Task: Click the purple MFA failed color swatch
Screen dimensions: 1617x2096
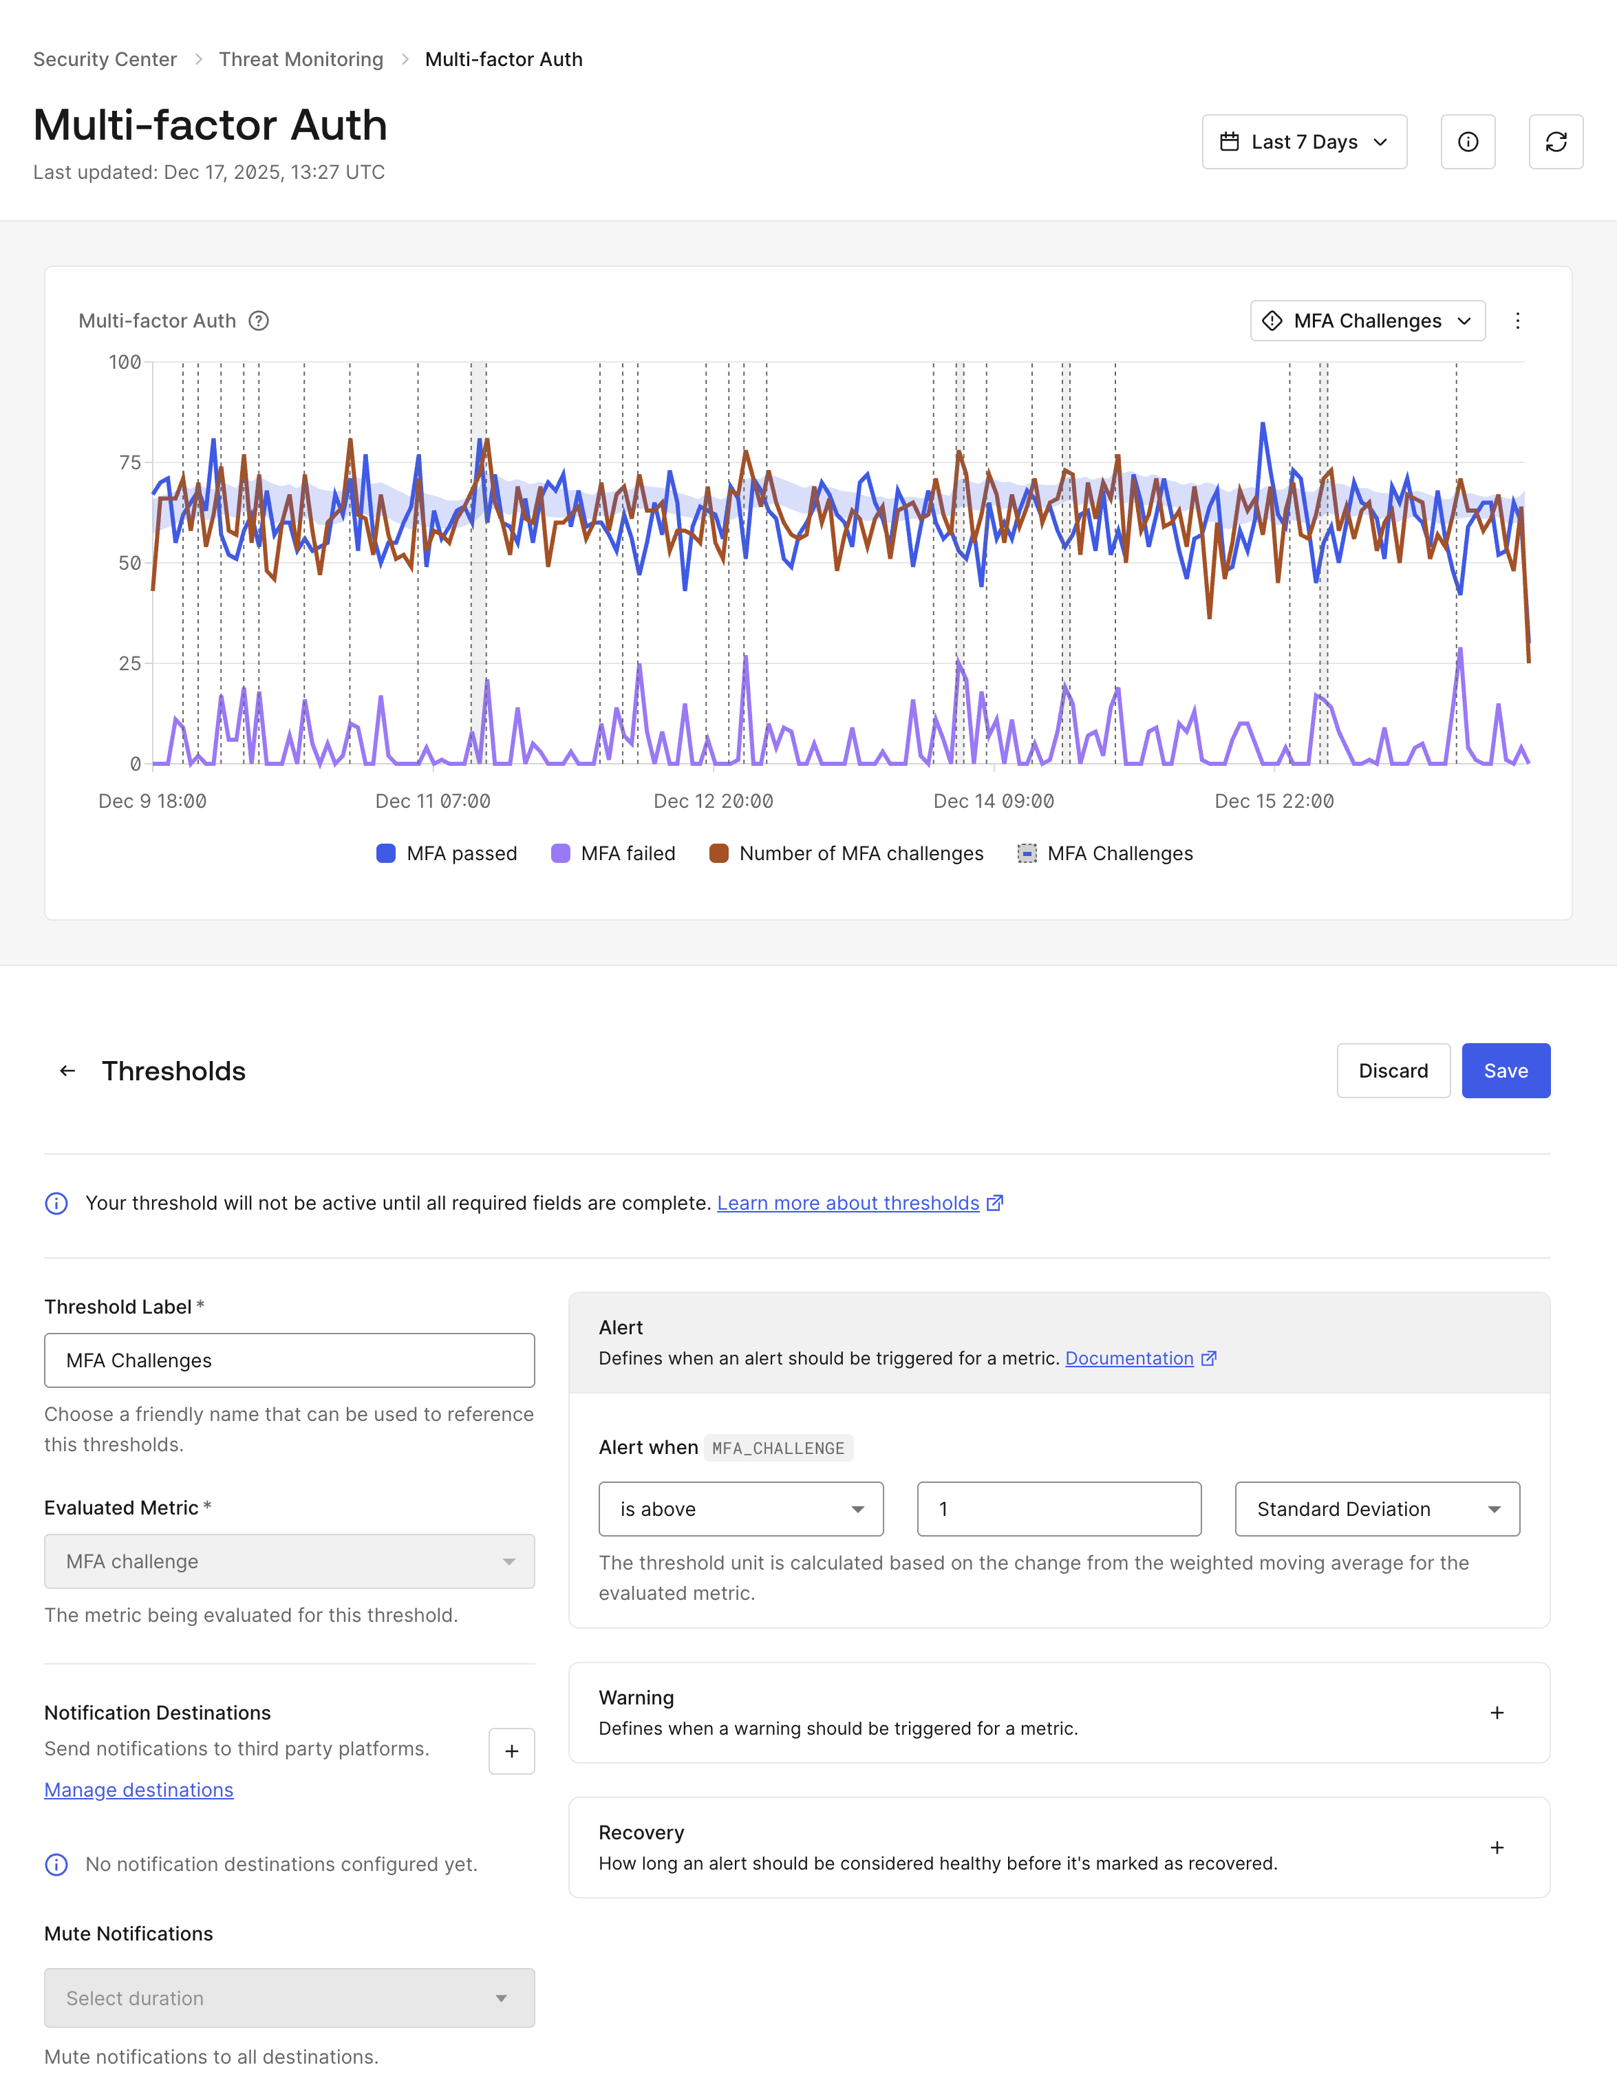Action: [560, 853]
